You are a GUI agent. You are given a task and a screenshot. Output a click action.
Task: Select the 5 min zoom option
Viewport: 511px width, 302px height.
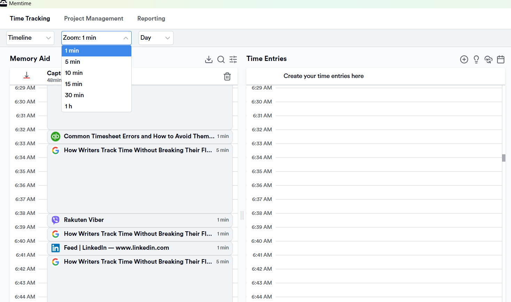click(96, 62)
